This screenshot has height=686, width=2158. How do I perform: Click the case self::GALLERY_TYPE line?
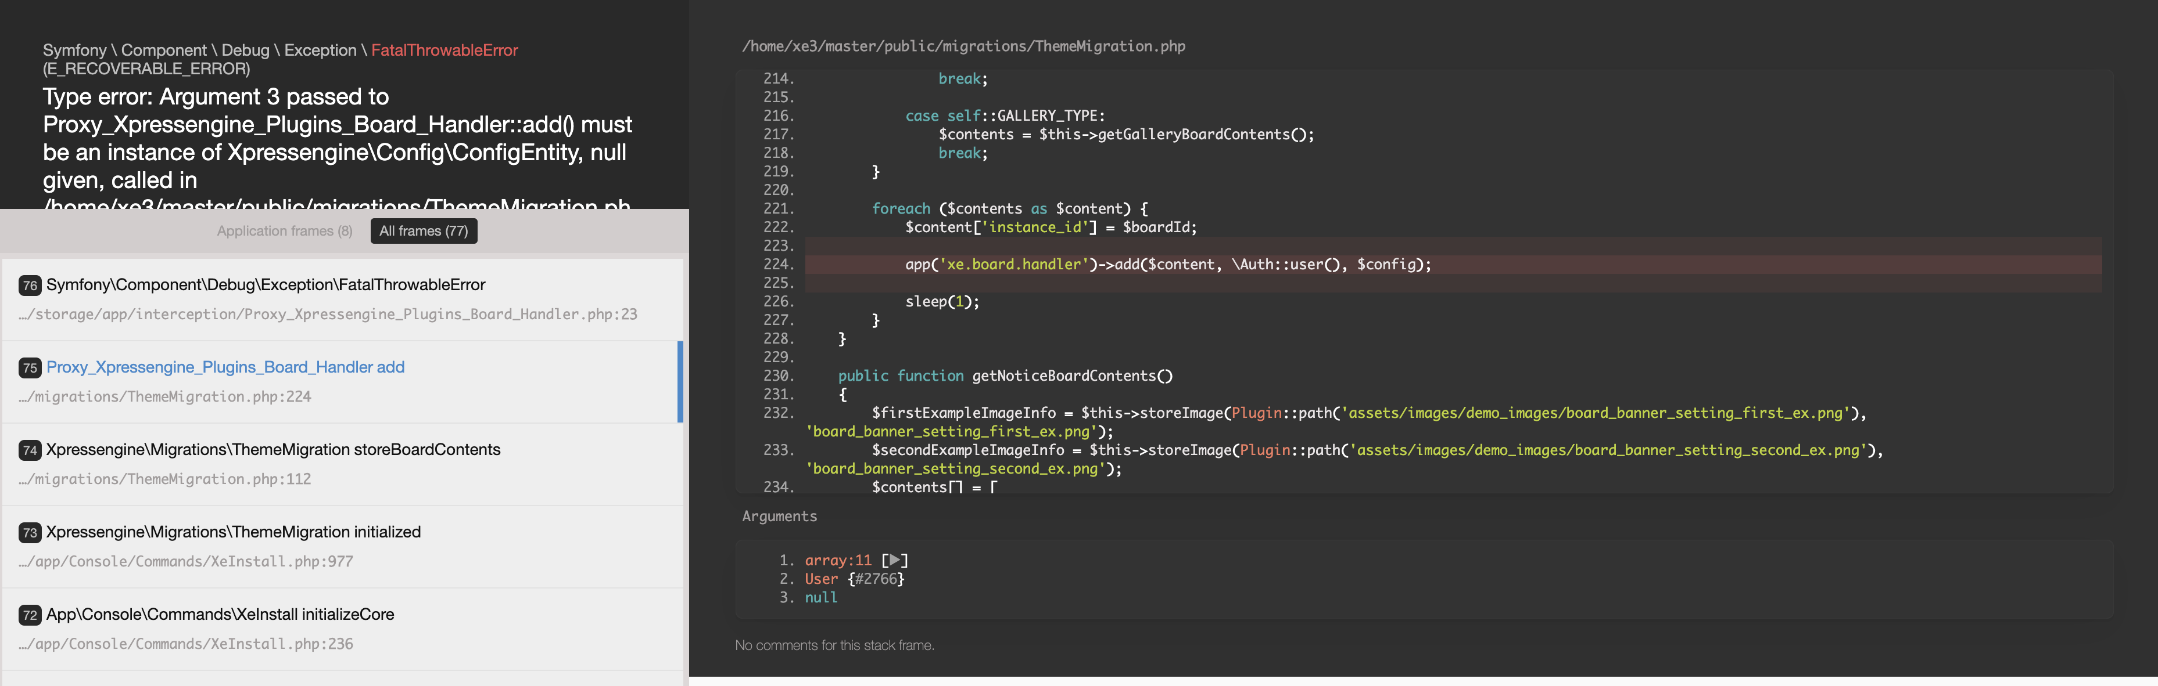1005,115
